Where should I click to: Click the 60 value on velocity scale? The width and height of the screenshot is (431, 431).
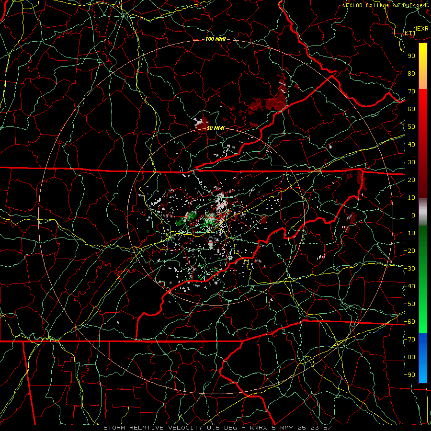tap(411, 109)
